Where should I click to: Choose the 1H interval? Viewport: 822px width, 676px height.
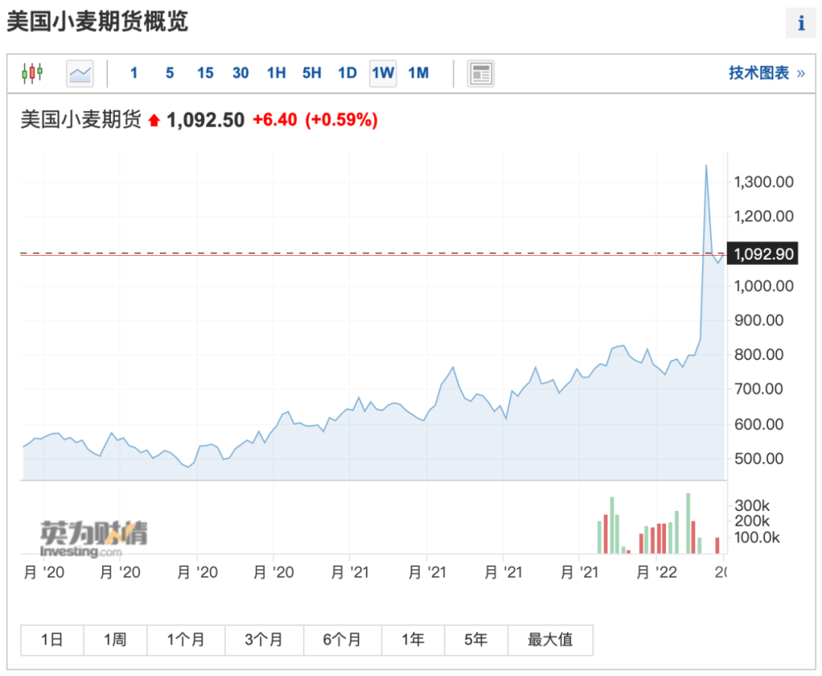coord(276,73)
